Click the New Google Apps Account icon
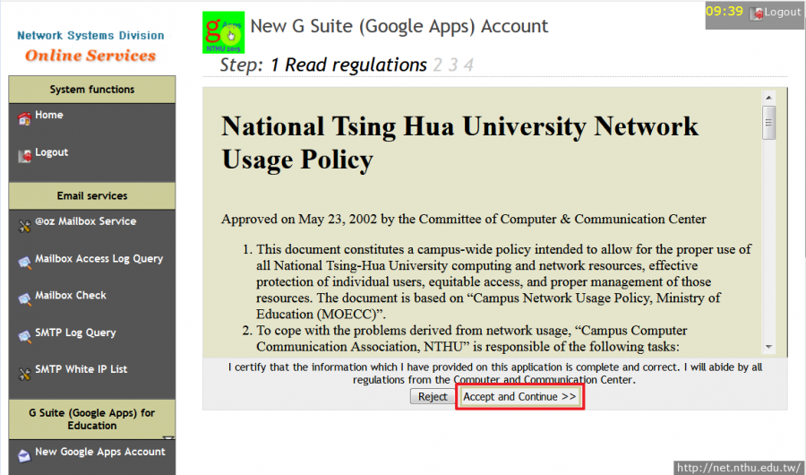This screenshot has height=475, width=806. pyautogui.click(x=24, y=454)
